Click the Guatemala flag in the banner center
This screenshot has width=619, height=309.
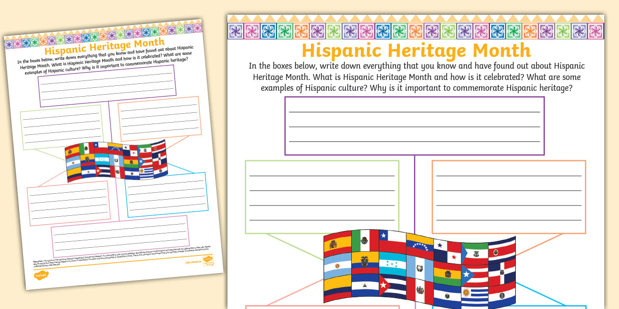click(420, 269)
